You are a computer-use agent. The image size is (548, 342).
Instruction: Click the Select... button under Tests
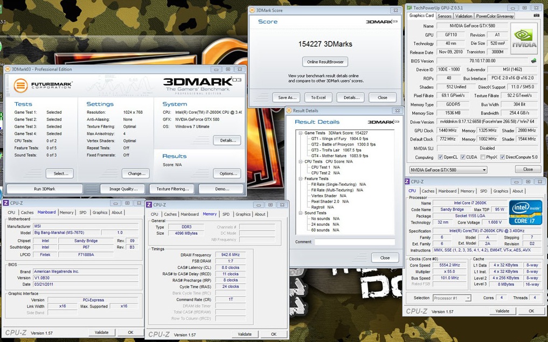[x=60, y=173]
